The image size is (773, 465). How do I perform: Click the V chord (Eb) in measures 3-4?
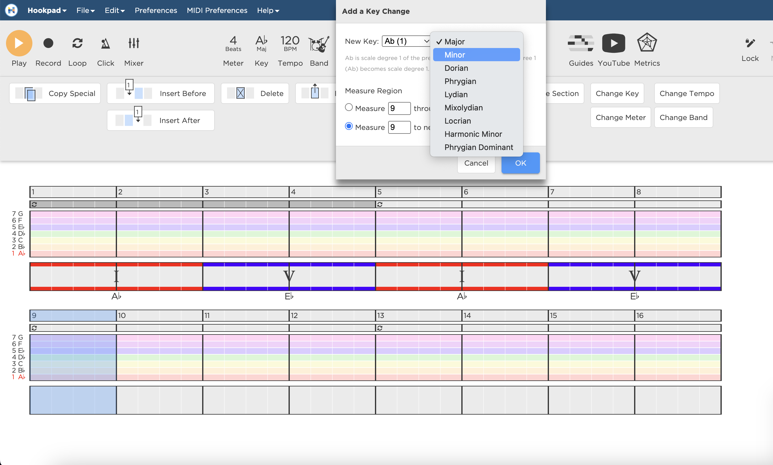pos(289,276)
